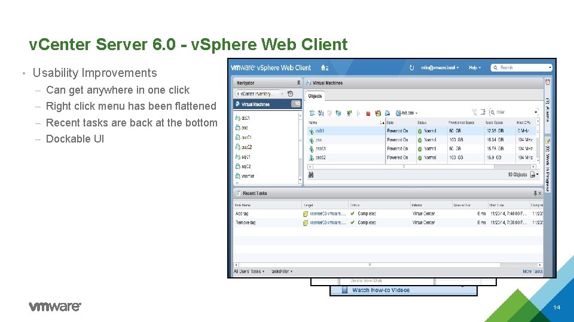The width and height of the screenshot is (574, 322).
Task: Open the user account dropdown
Action: click(439, 67)
